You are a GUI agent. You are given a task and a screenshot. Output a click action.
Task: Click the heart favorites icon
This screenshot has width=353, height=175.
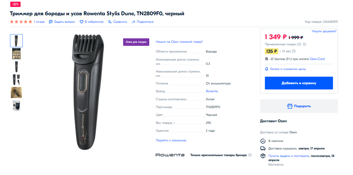[81, 22]
